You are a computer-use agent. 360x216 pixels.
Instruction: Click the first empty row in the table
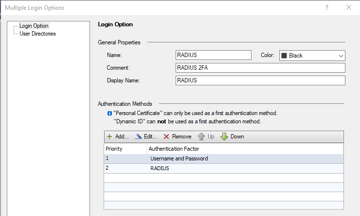tap(224, 177)
